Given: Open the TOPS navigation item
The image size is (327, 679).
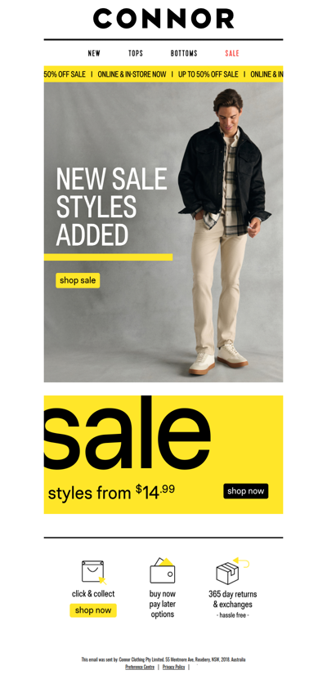Looking at the screenshot, I should pos(136,53).
